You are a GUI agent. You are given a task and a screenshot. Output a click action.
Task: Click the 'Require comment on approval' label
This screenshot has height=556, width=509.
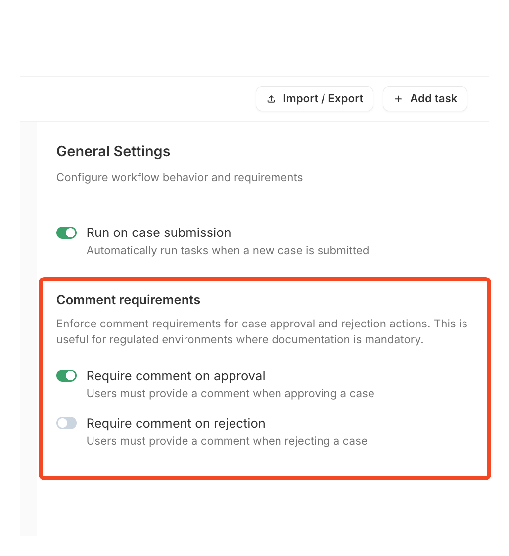[x=176, y=376]
